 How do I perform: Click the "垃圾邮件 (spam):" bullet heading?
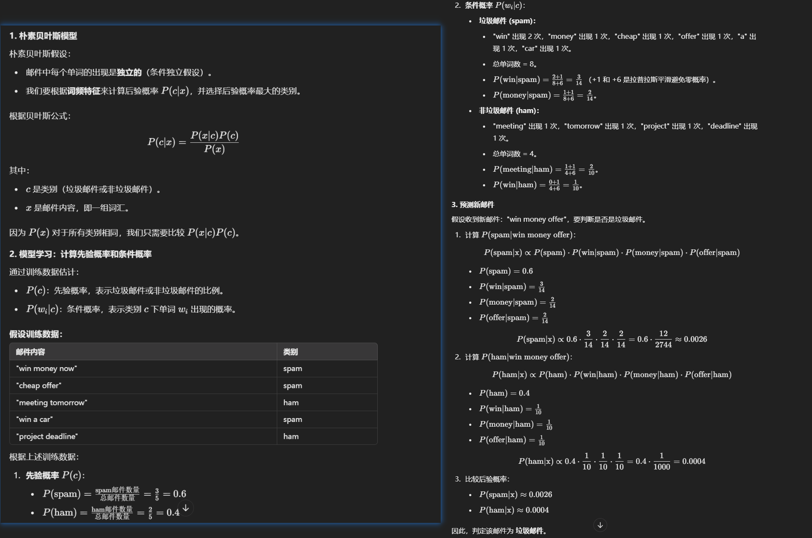(x=507, y=21)
